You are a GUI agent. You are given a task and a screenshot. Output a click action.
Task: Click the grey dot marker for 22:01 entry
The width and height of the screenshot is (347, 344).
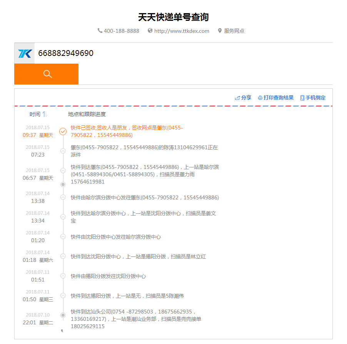pos(63,315)
